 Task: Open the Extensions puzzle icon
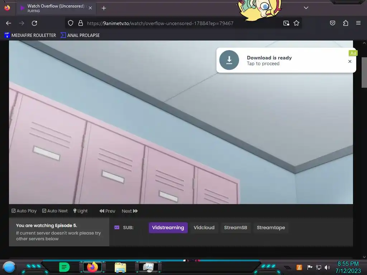tap(345, 23)
